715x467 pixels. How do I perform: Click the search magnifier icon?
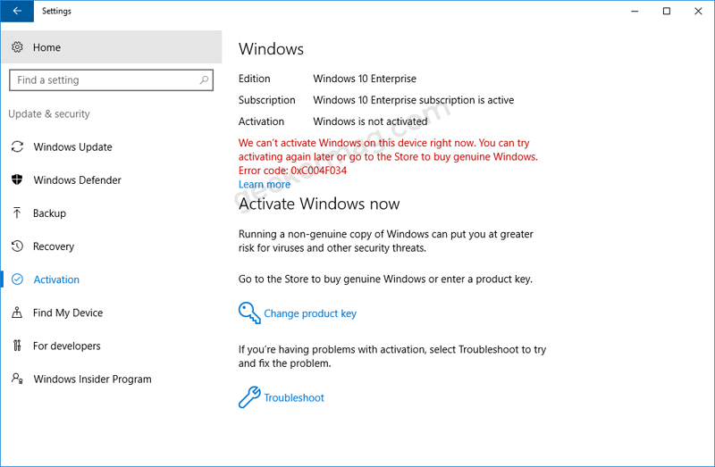tap(204, 80)
